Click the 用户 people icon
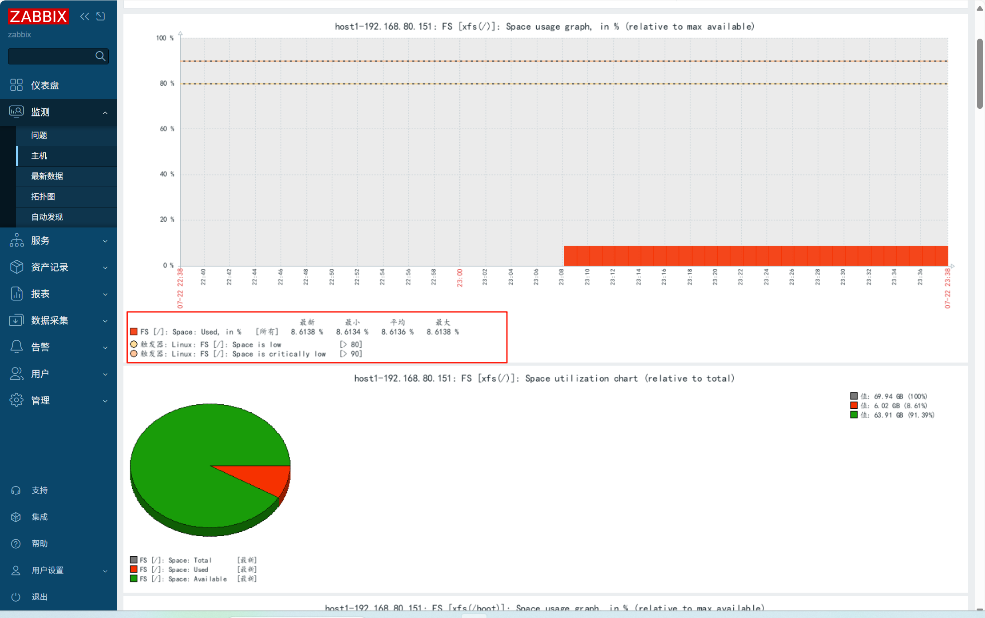985x618 pixels. coord(16,374)
